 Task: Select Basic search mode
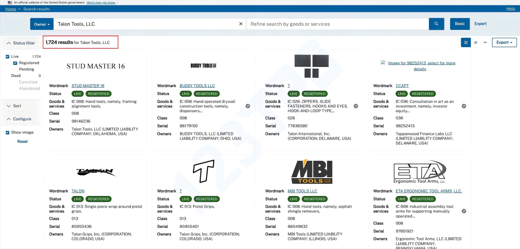[x=460, y=24]
